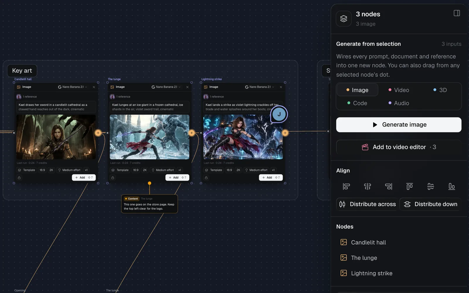Open Nano Banana model dropdown on The lunge
The height and width of the screenshot is (293, 469).
click(x=166, y=87)
